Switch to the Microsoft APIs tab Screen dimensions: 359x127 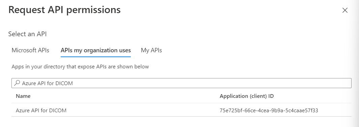pos(30,50)
